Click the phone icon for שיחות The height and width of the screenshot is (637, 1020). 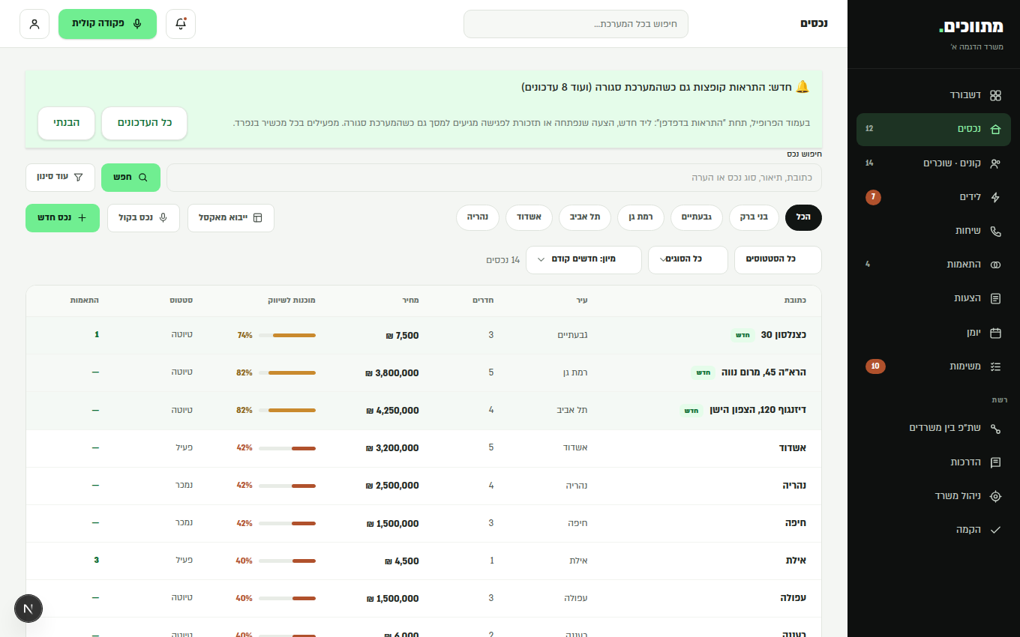pos(995,232)
